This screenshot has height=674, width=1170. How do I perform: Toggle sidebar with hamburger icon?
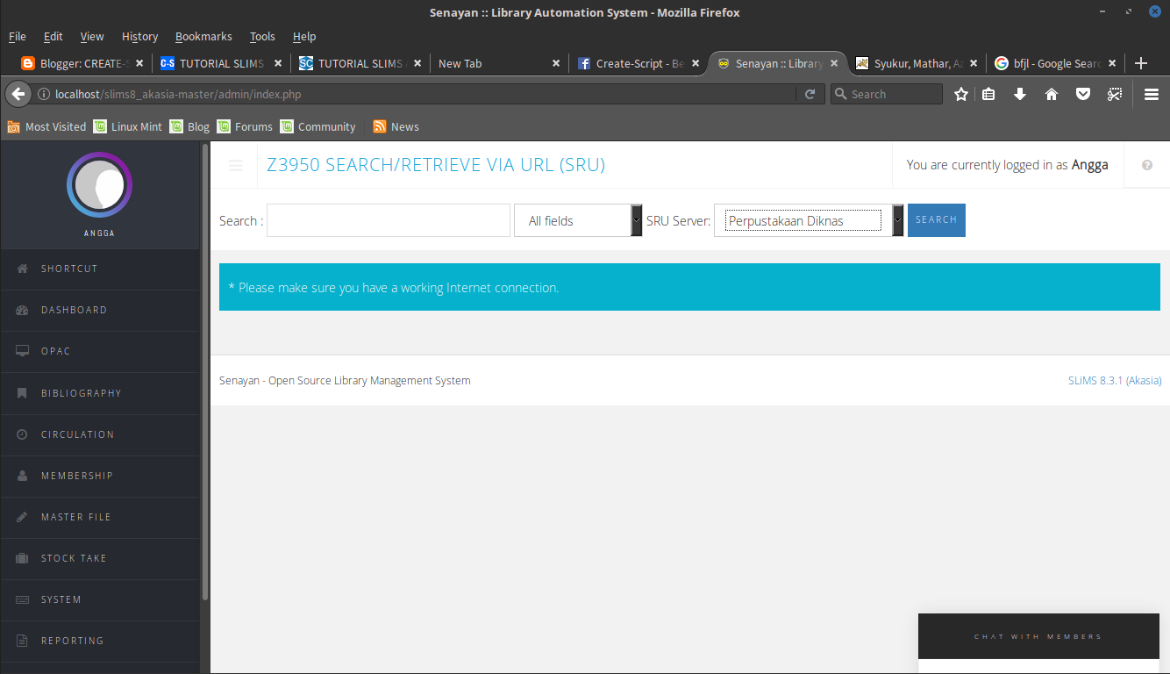click(235, 165)
